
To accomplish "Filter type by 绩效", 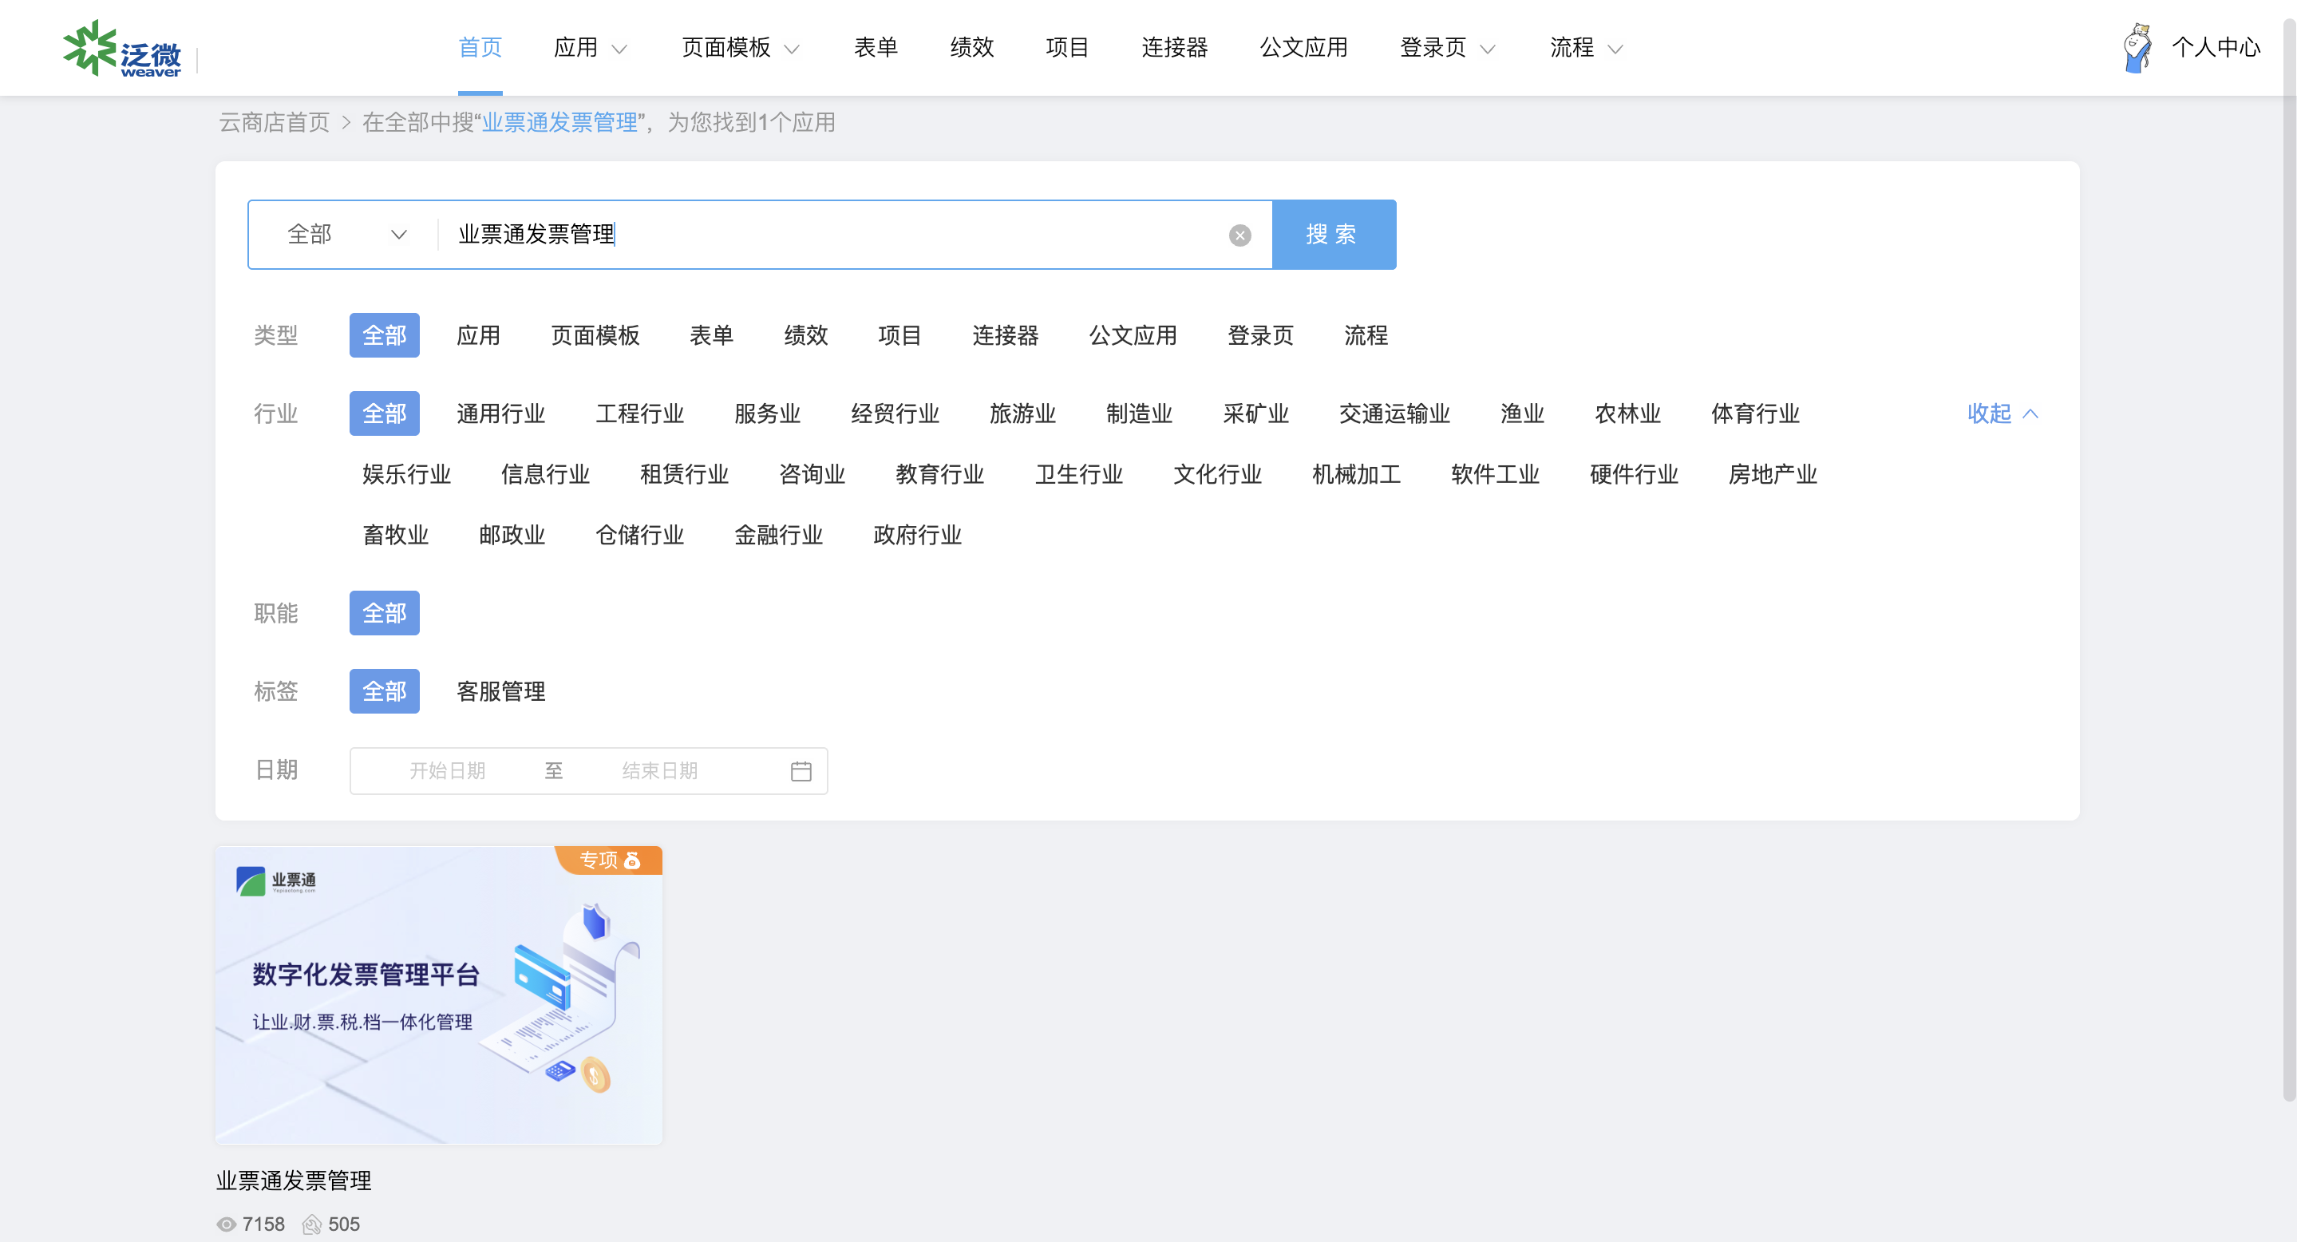I will tap(806, 335).
